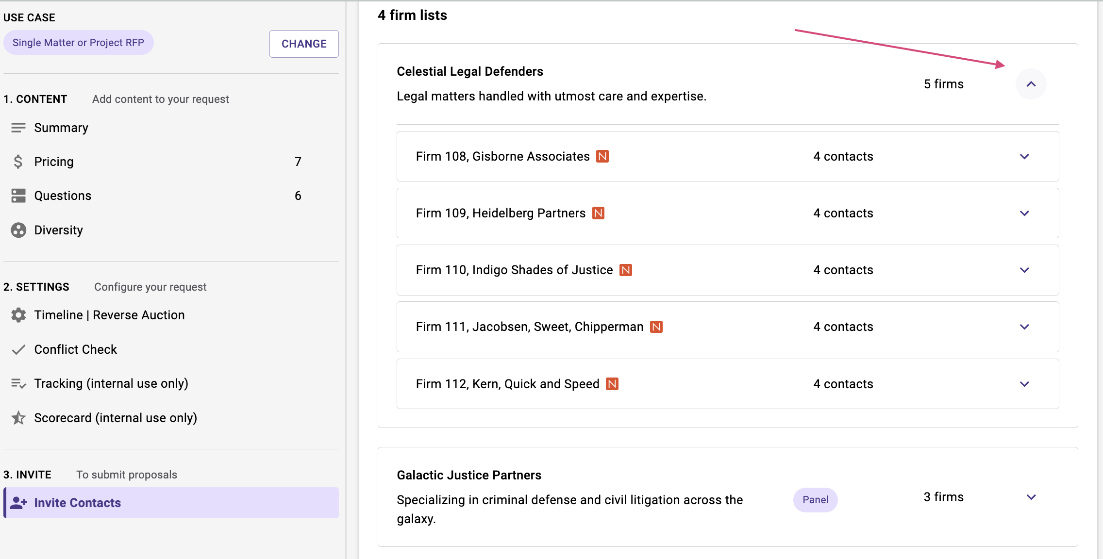Click the N badge beside Kern, Quick and Speed
1103x559 pixels.
[x=612, y=384]
